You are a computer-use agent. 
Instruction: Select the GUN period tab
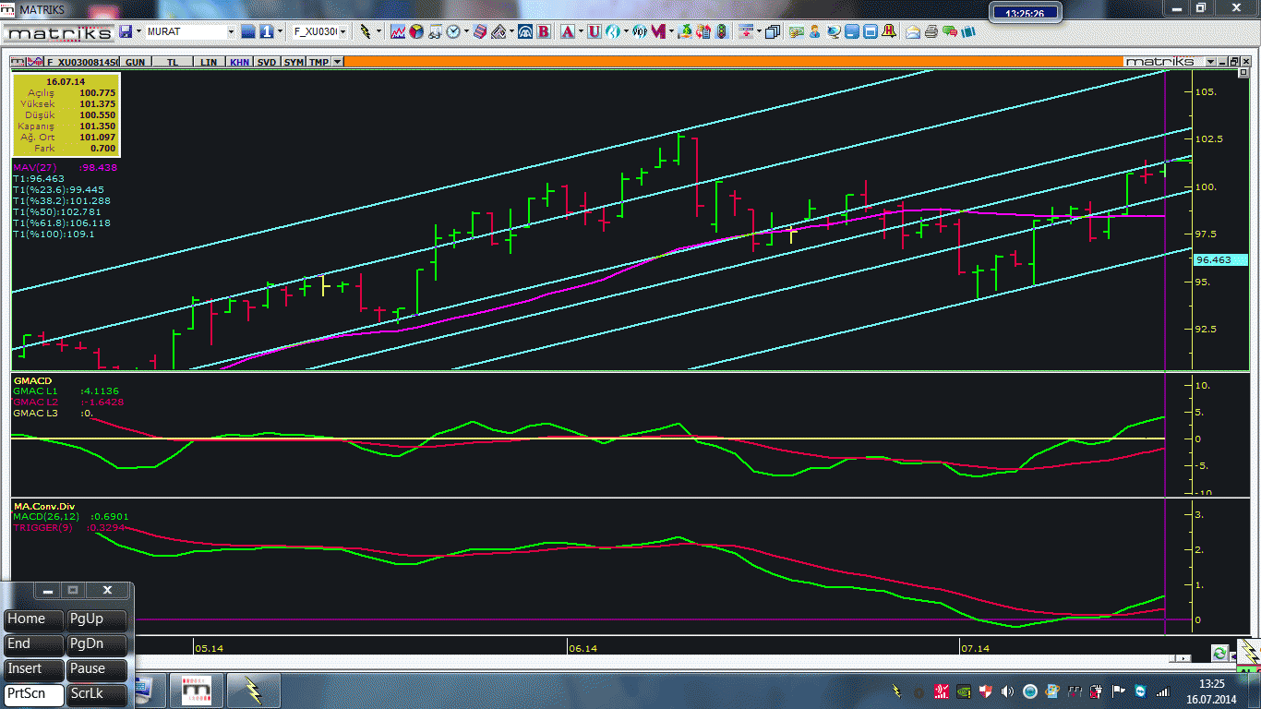[136, 62]
